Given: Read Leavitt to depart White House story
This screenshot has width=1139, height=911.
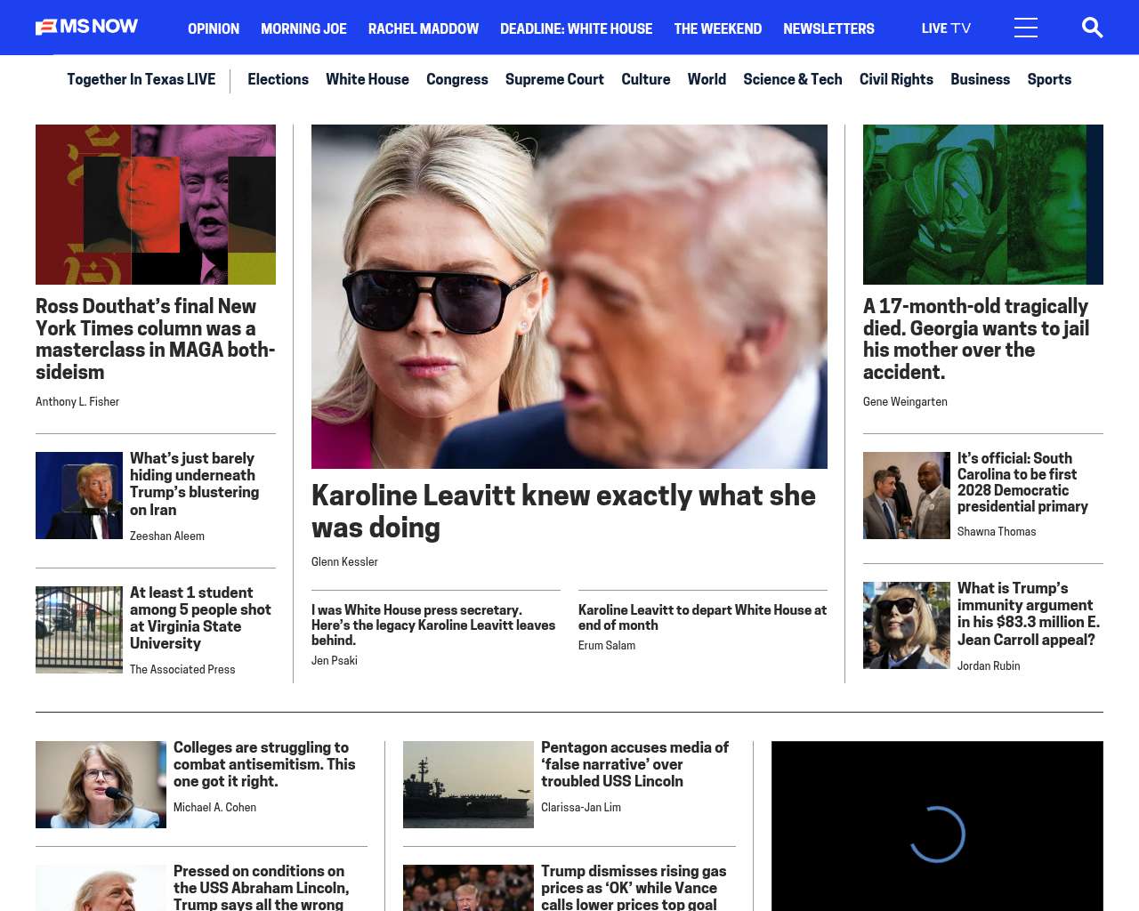Looking at the screenshot, I should 703,617.
